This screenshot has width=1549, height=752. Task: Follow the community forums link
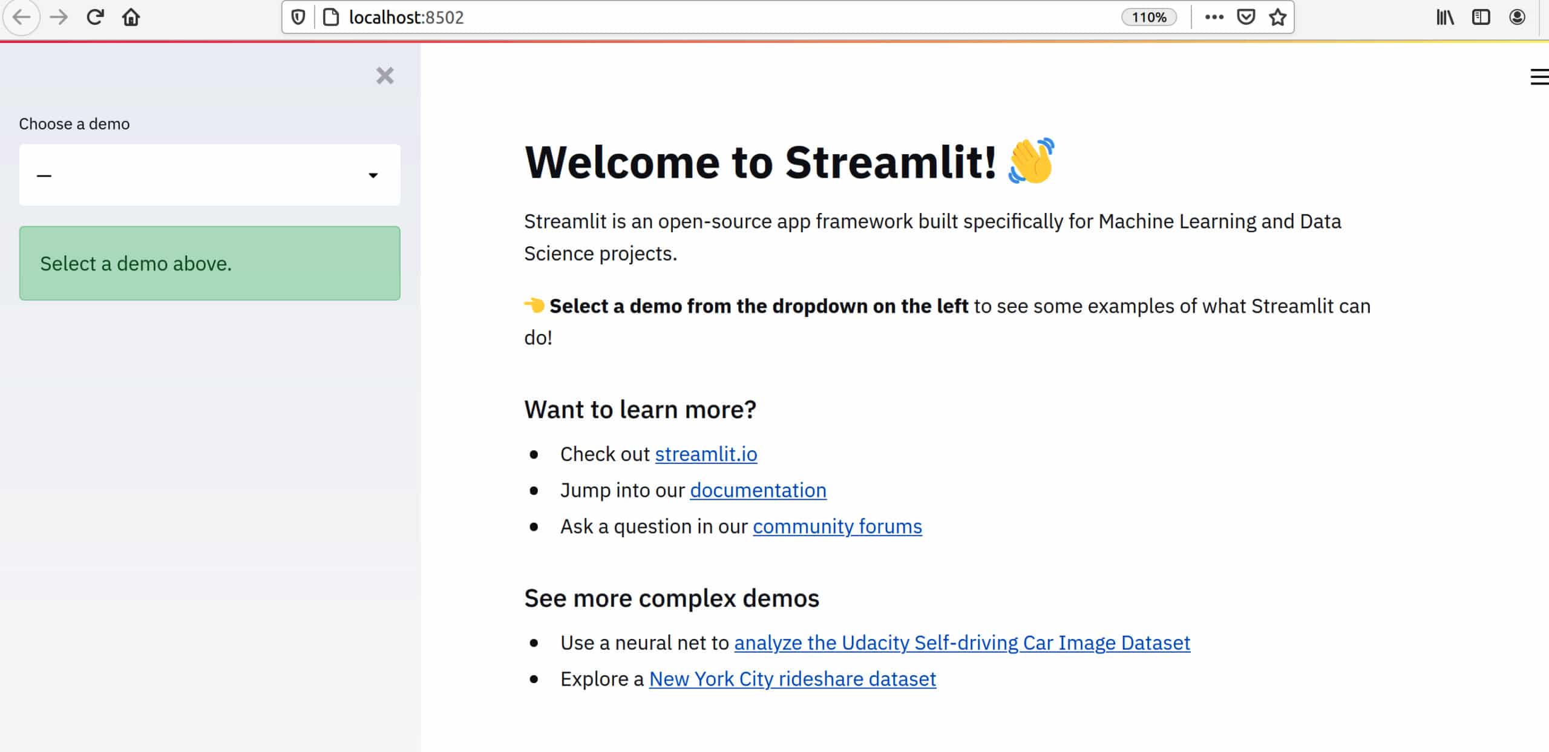click(837, 526)
